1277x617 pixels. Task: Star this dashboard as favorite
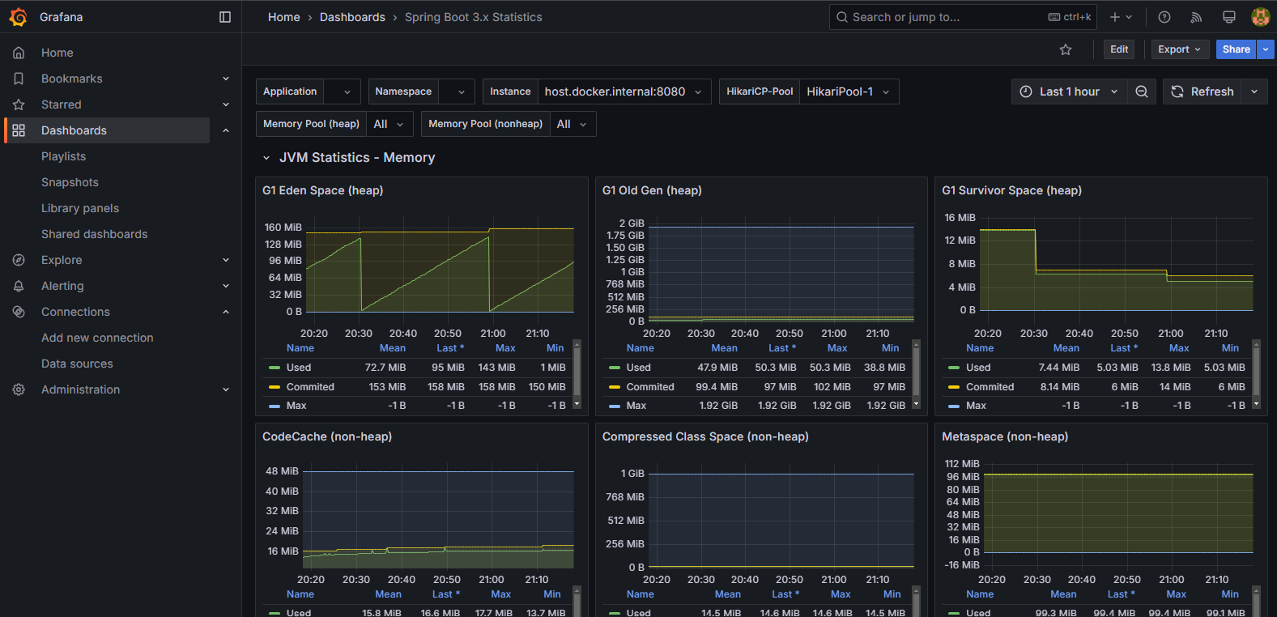pyautogui.click(x=1066, y=49)
